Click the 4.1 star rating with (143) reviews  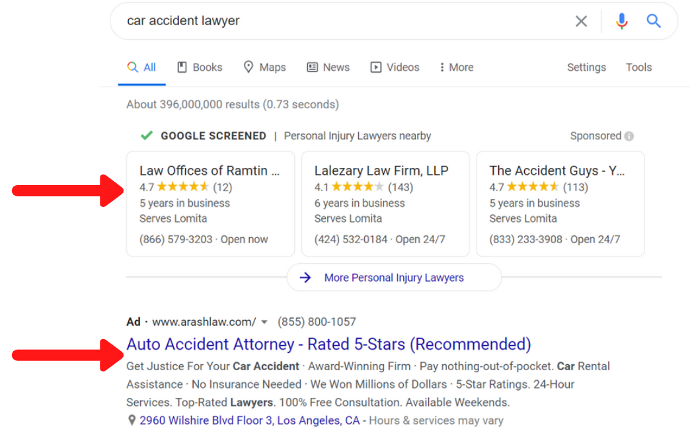[x=364, y=187]
